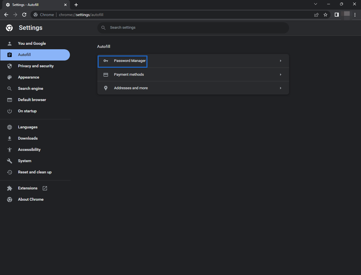Open the About Chrome page
361x275 pixels.
[30, 200]
